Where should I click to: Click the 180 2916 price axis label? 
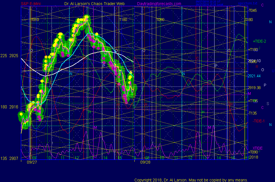pyautogui.click(x=10, y=107)
